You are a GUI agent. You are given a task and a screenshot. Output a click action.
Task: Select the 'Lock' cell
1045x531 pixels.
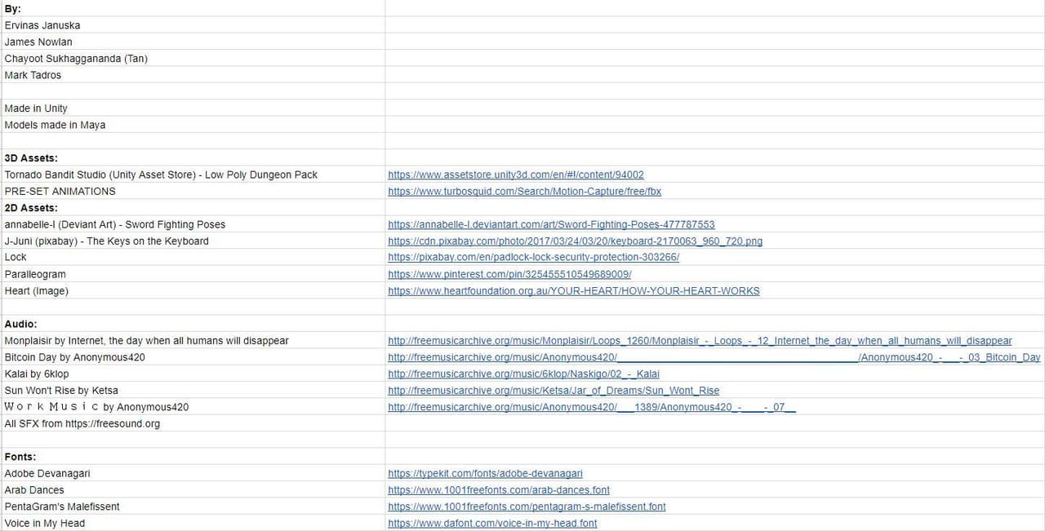(193, 257)
